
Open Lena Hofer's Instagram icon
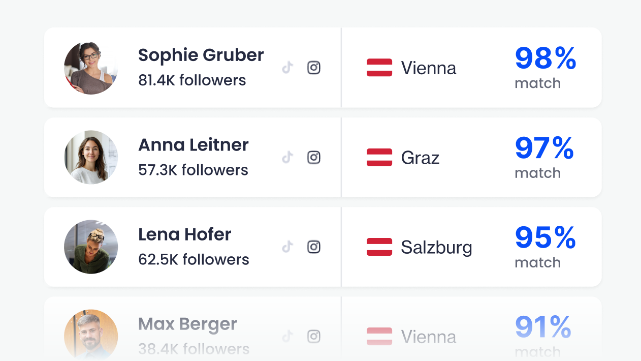click(314, 247)
